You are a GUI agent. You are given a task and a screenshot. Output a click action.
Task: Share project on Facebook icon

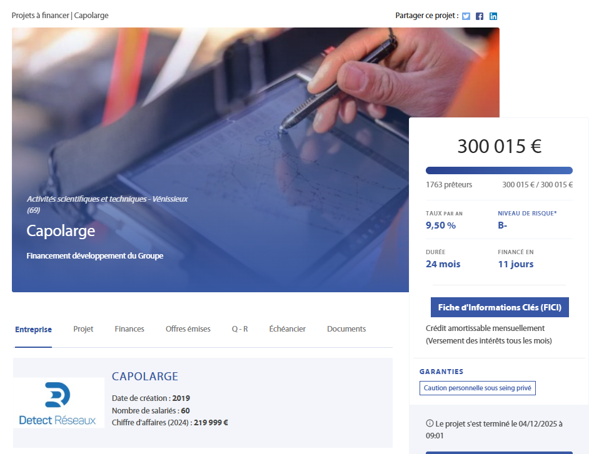coord(480,16)
